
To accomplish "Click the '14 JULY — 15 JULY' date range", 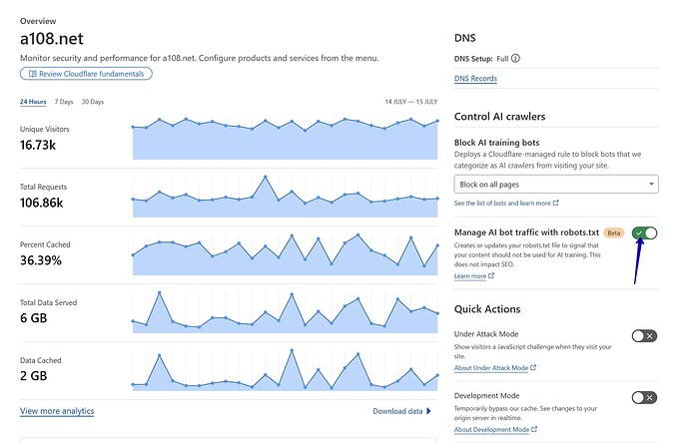I will pyautogui.click(x=411, y=102).
